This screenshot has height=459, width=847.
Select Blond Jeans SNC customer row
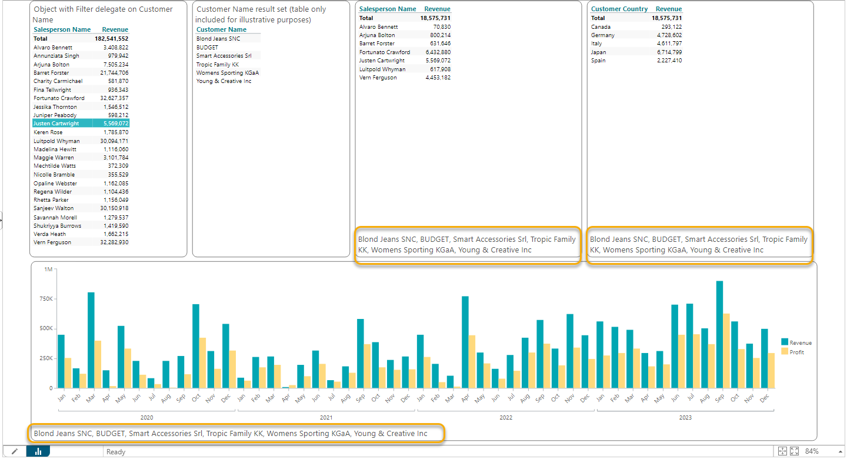coord(218,39)
